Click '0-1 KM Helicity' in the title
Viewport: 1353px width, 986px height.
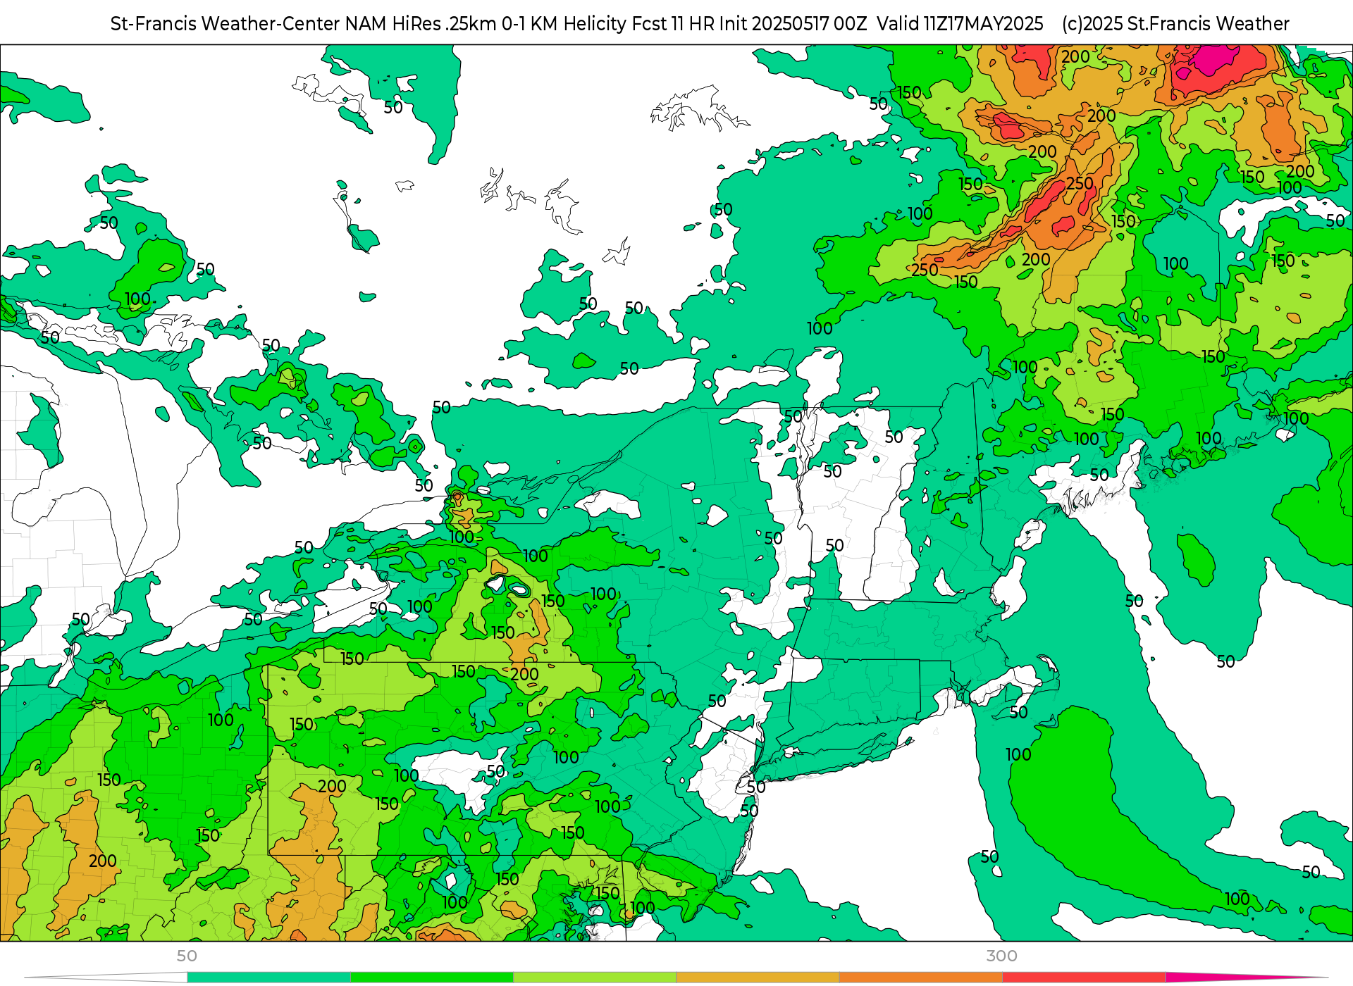tap(564, 24)
